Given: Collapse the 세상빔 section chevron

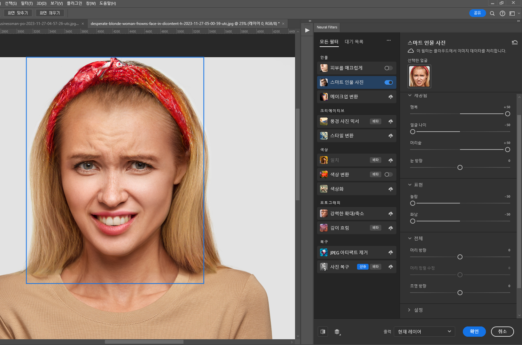Looking at the screenshot, I should click(410, 95).
